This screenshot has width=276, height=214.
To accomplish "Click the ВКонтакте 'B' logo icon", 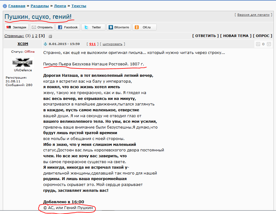I will pos(111,27).
